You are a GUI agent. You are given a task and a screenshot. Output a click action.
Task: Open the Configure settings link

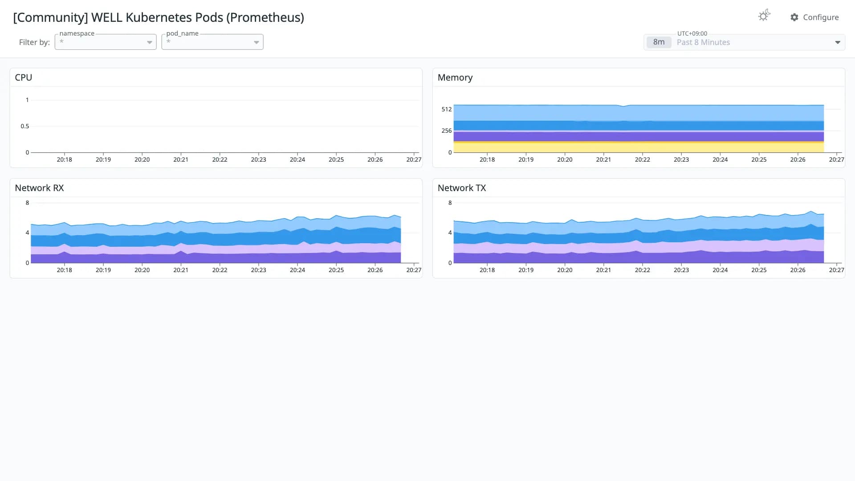click(x=814, y=17)
